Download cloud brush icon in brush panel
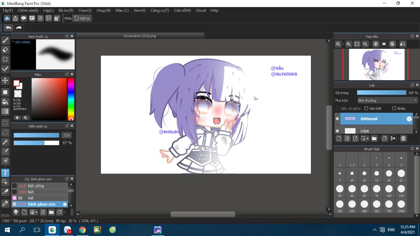 pyautogui.click(x=16, y=212)
